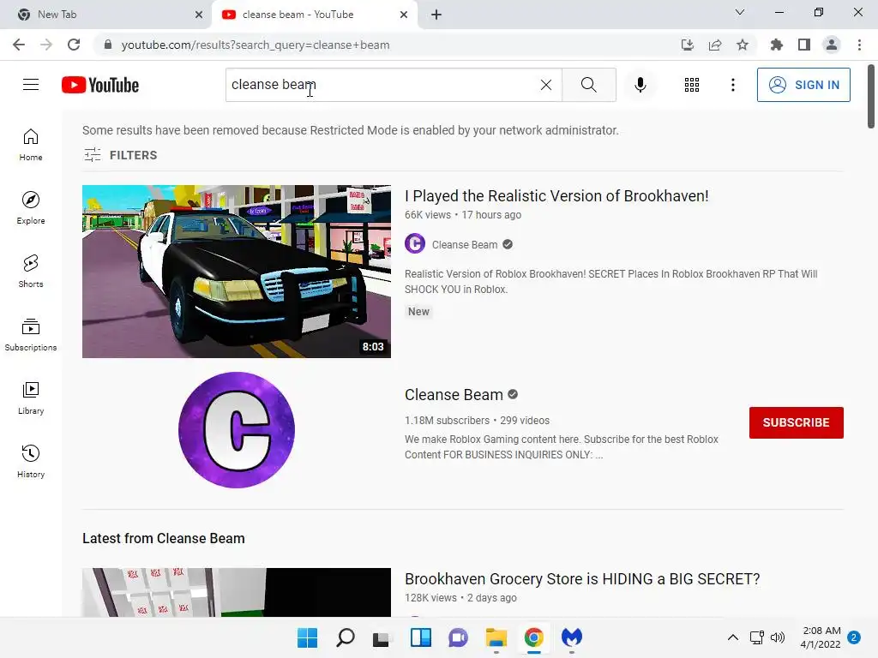
Task: Subscribe to the Cleanse Beam channel
Action: pos(797,422)
